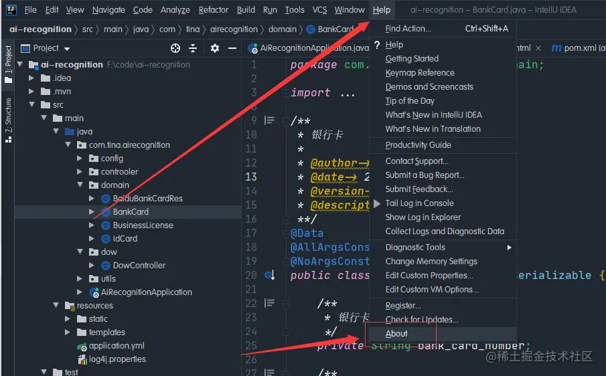Collapse the domain package
The image size is (606, 376).
coord(80,185)
